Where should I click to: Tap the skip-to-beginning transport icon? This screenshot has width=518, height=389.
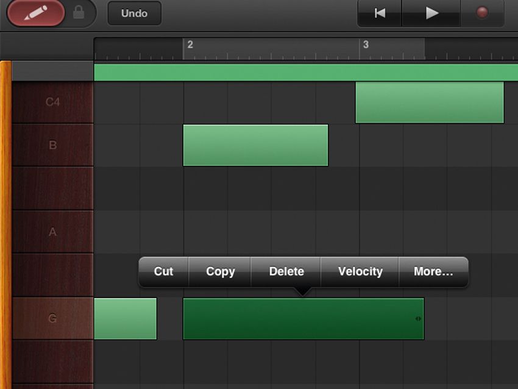tap(379, 13)
